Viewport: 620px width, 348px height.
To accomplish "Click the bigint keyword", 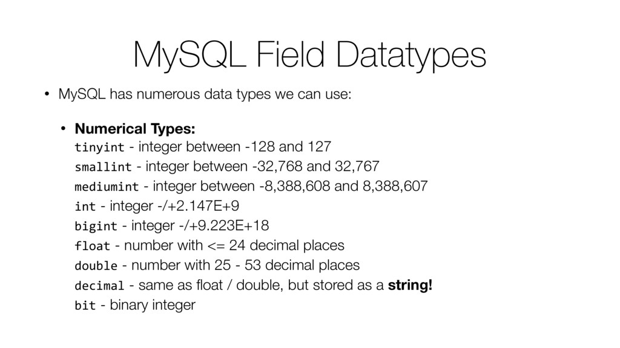I will (96, 227).
